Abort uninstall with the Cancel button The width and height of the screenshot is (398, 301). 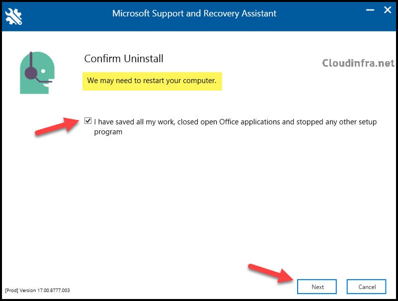367,287
